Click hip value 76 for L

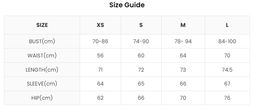pos(227,98)
